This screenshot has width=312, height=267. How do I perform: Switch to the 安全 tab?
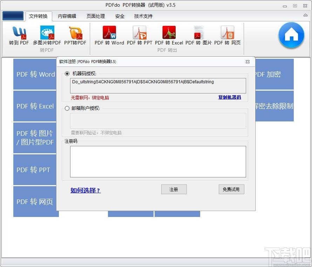click(x=120, y=16)
